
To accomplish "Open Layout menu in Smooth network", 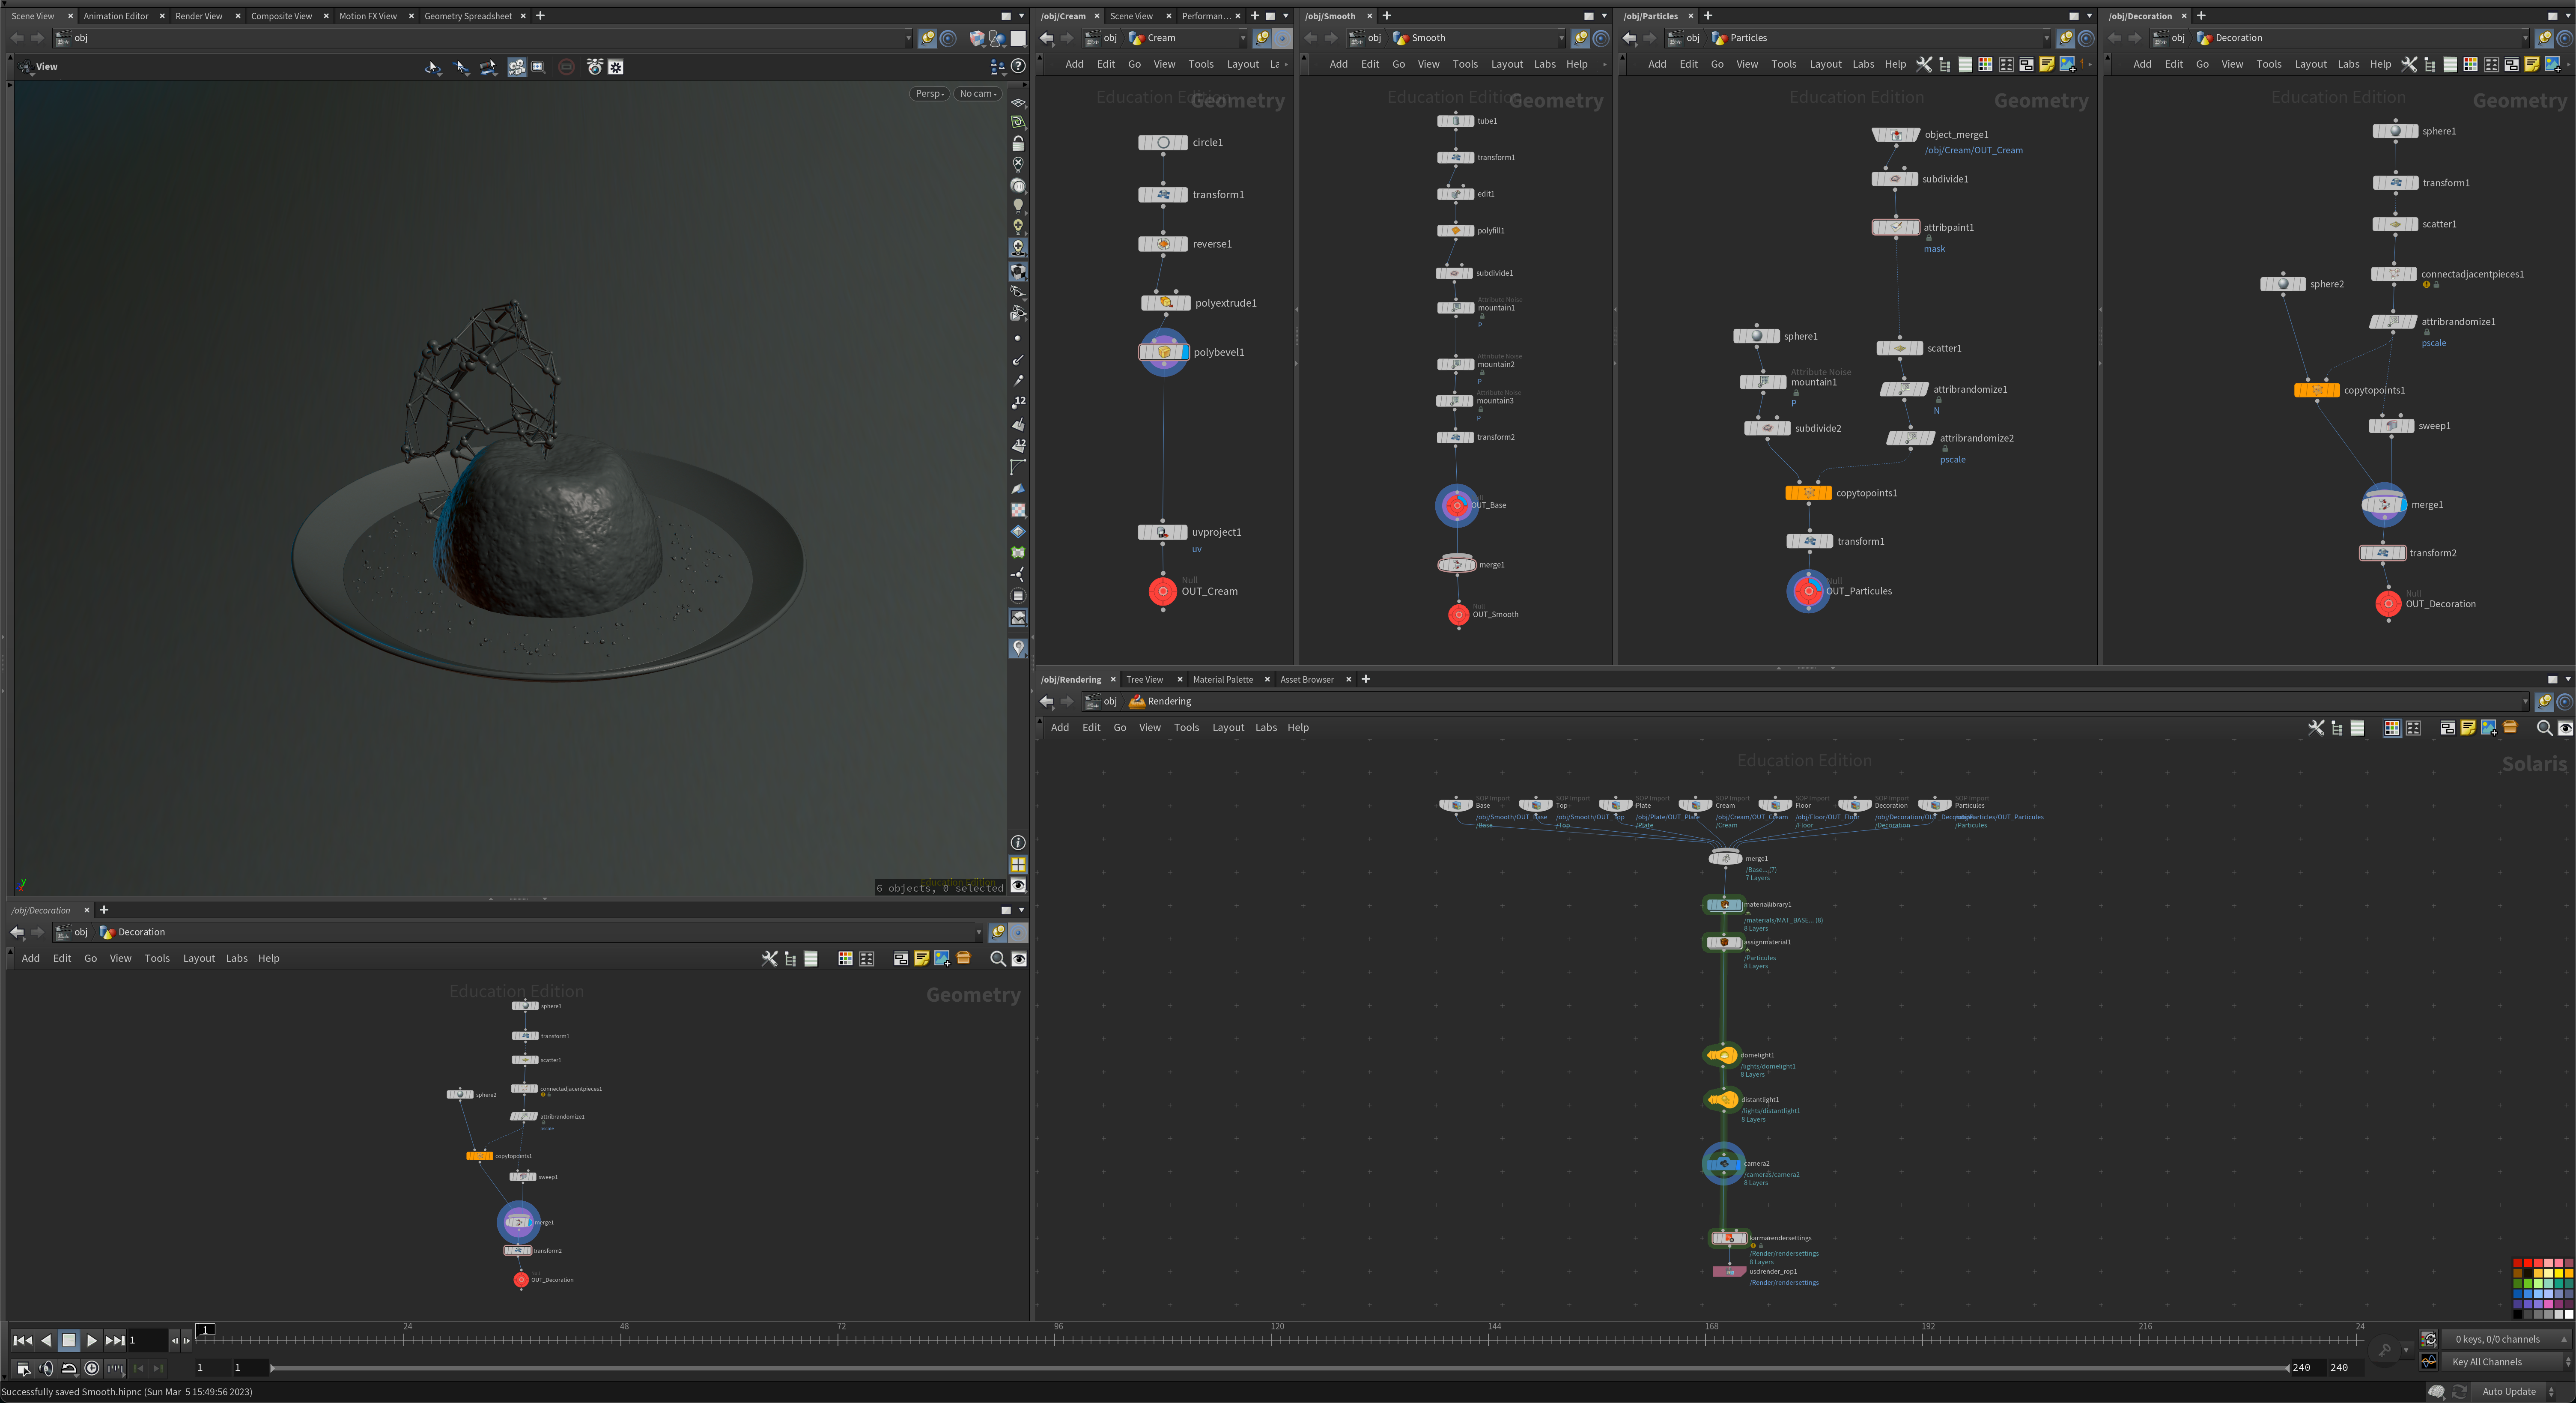I will click(x=1507, y=64).
